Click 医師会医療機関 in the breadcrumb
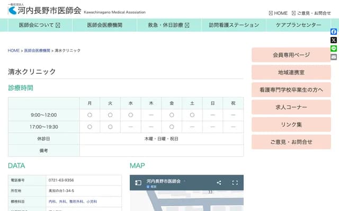 click(37, 51)
